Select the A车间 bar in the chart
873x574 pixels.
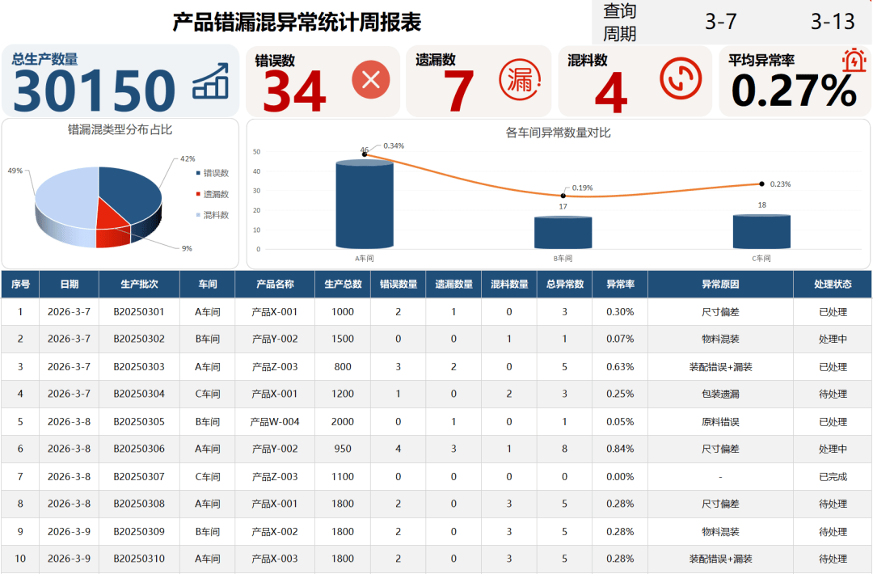click(x=364, y=205)
